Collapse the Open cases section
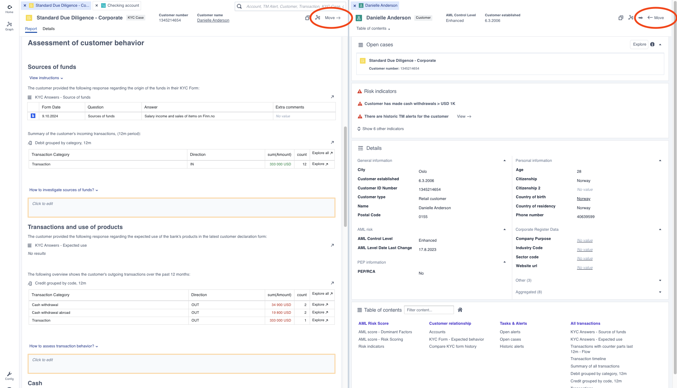The width and height of the screenshot is (677, 388). (660, 45)
